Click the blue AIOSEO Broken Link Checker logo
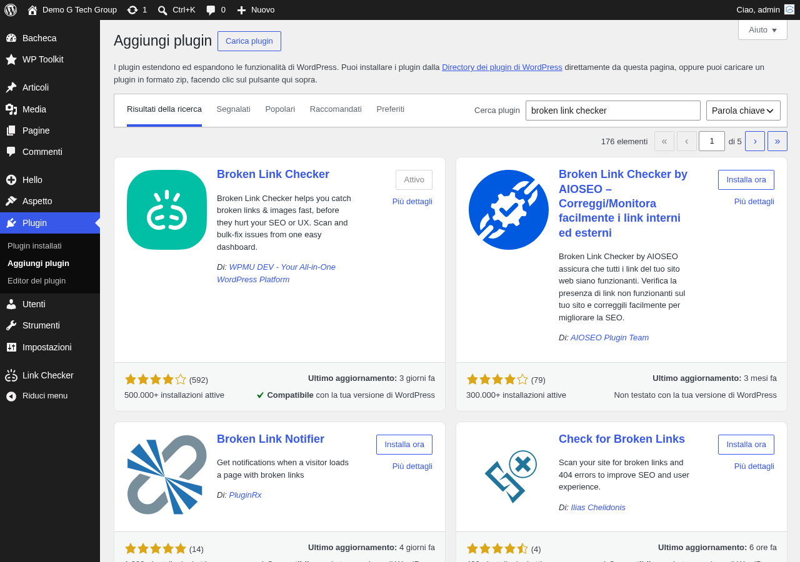The height and width of the screenshot is (562, 800). tap(509, 210)
